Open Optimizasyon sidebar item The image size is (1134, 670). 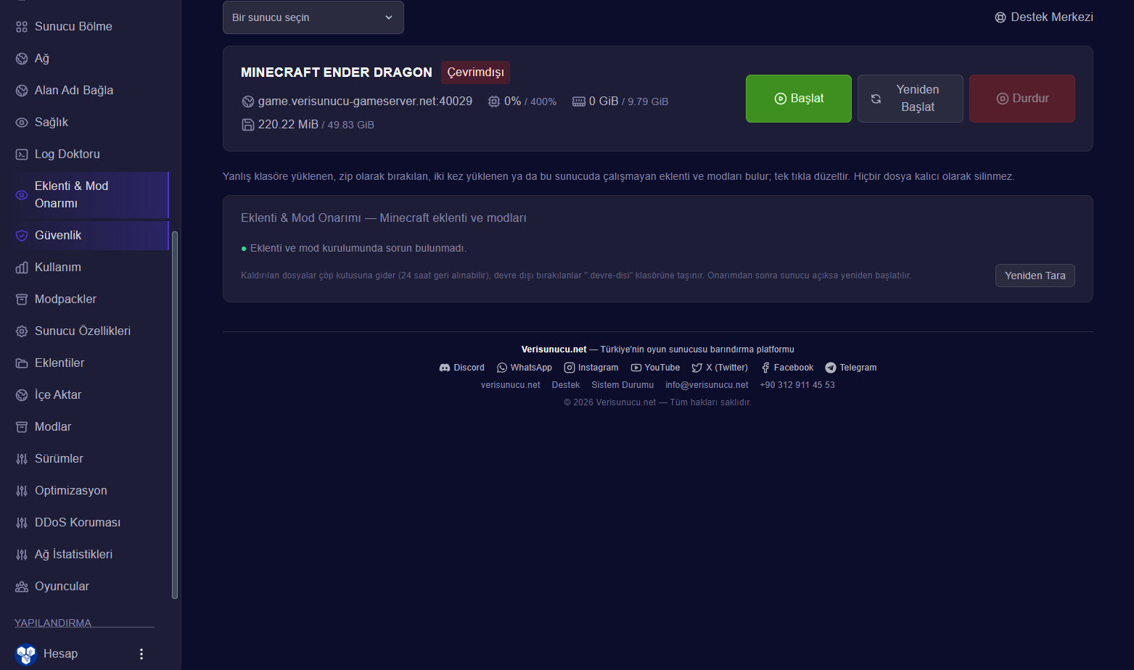click(x=91, y=491)
